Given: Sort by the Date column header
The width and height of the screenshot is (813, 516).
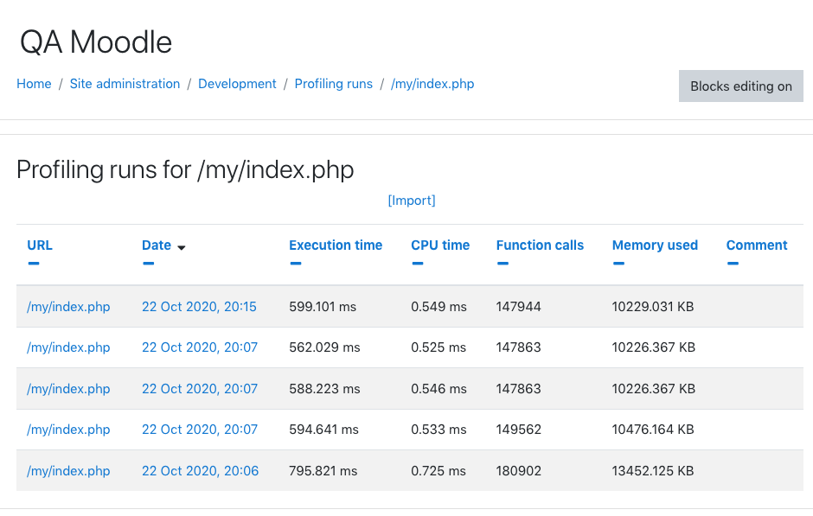Looking at the screenshot, I should tap(157, 245).
